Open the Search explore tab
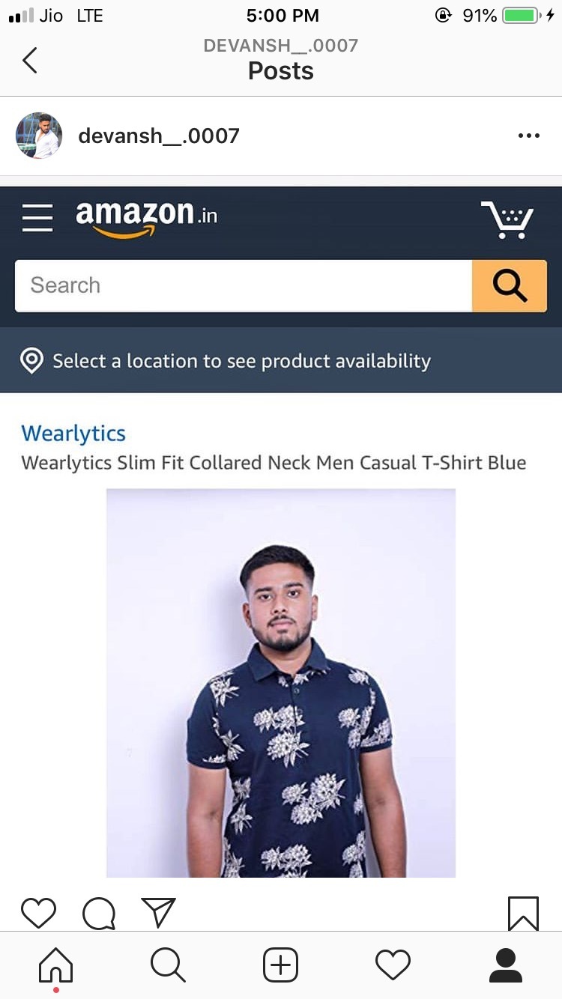Image resolution: width=562 pixels, height=999 pixels. coord(168,965)
